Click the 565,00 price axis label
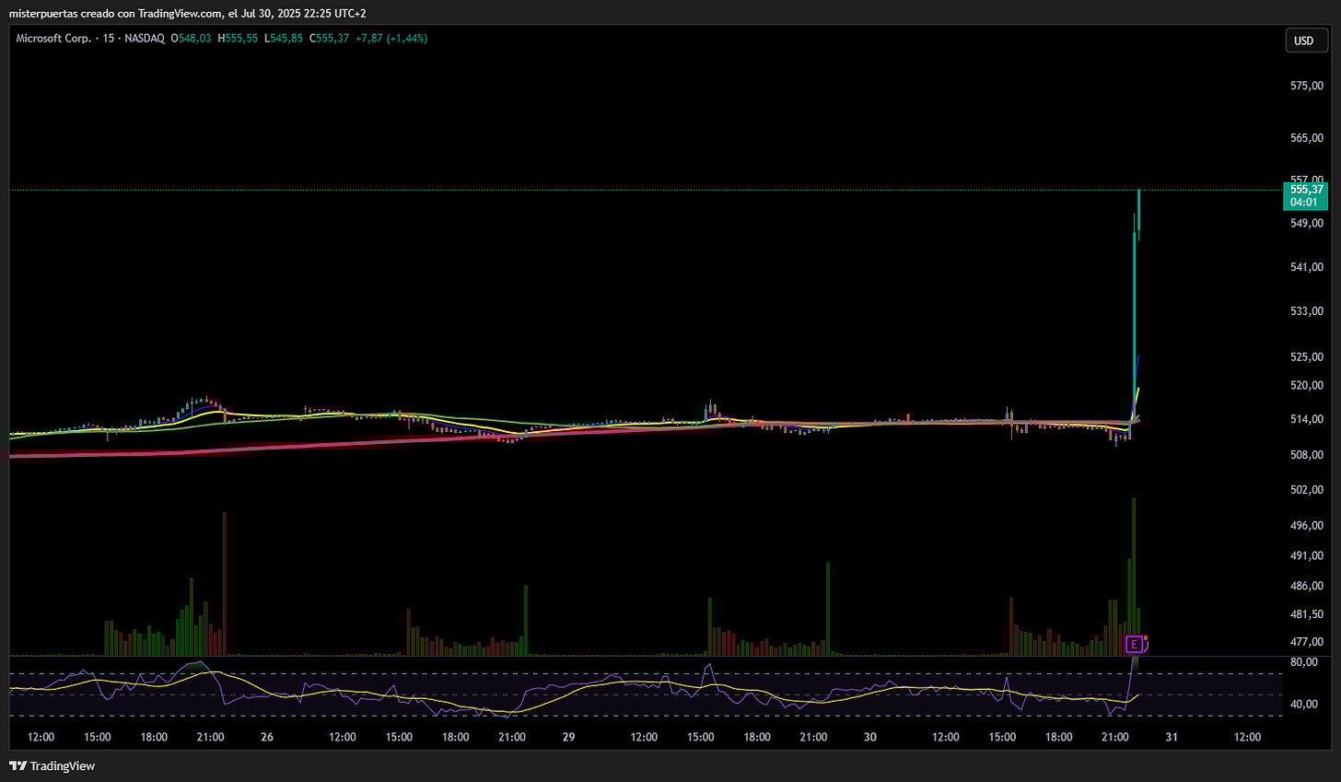1341x782 pixels. coord(1307,138)
